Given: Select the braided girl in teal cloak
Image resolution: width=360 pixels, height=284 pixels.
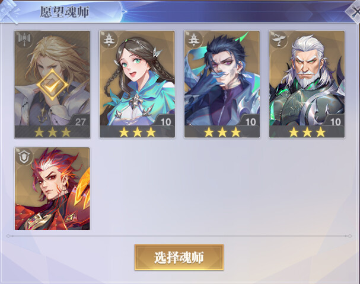Looking at the screenshot, I should (x=137, y=84).
